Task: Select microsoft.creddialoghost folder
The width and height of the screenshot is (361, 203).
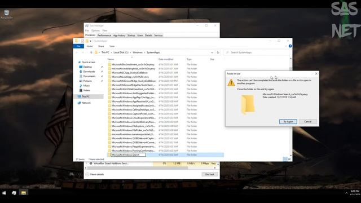Action: click(x=133, y=69)
